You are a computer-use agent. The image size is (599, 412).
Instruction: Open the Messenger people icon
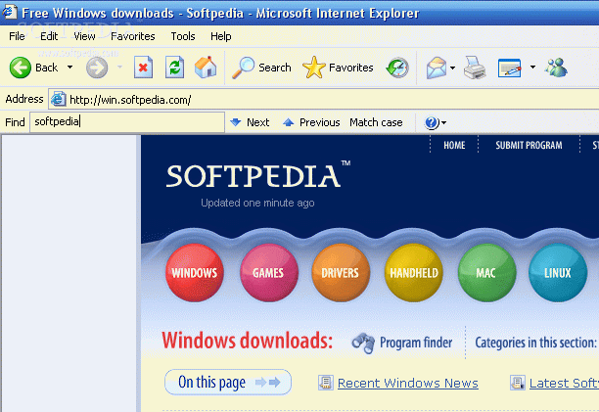tap(556, 68)
